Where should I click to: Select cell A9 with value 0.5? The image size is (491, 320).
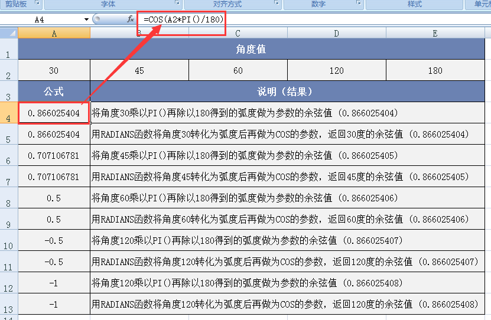point(54,219)
